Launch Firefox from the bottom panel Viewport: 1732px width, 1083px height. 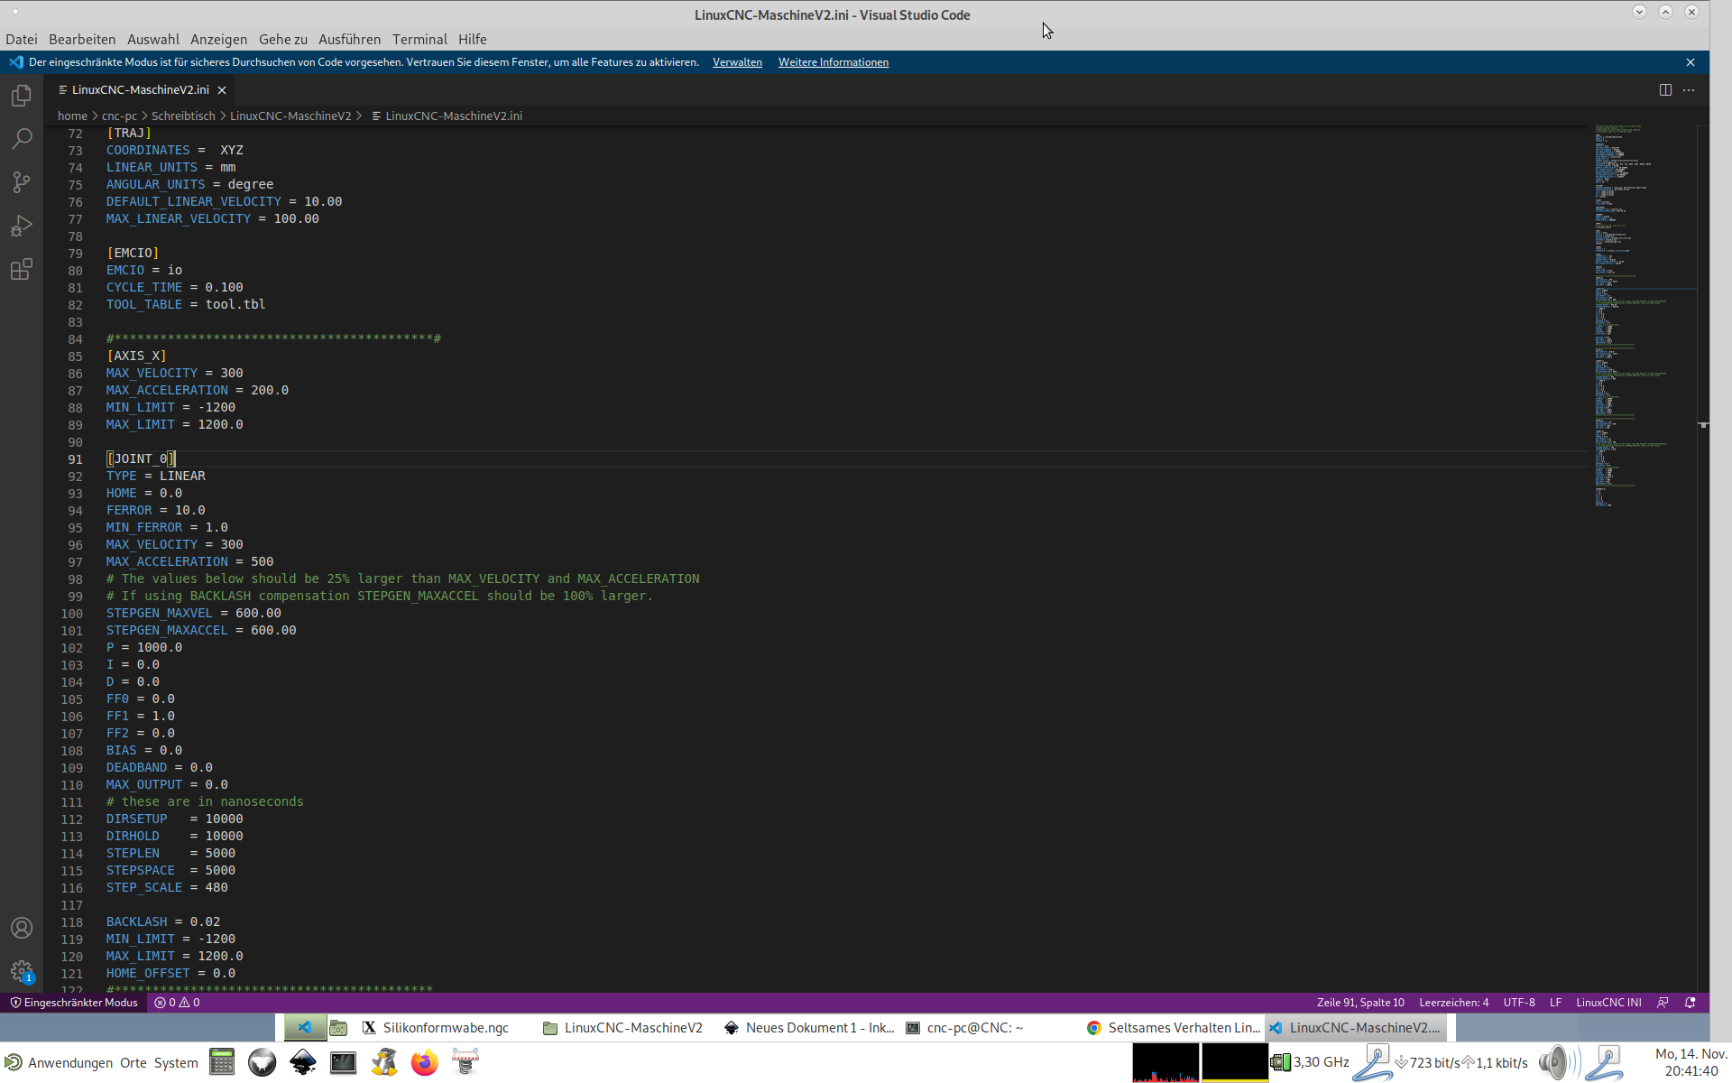(x=424, y=1062)
